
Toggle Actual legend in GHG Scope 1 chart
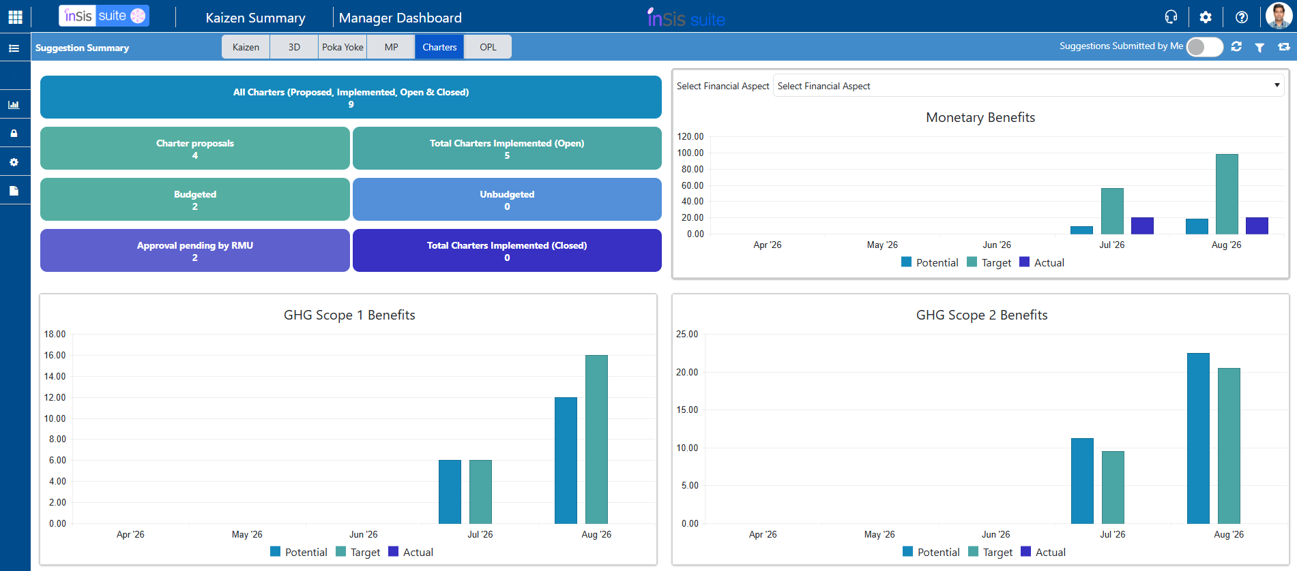tap(411, 552)
